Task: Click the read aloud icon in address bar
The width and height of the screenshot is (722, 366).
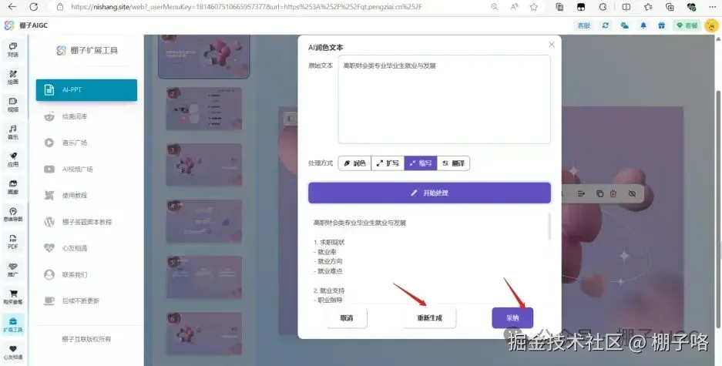Action: [514, 7]
